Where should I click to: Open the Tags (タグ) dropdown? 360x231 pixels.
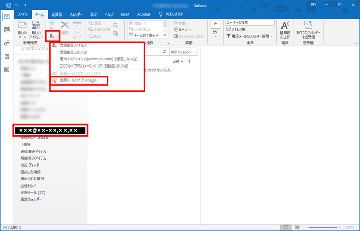coord(215,30)
